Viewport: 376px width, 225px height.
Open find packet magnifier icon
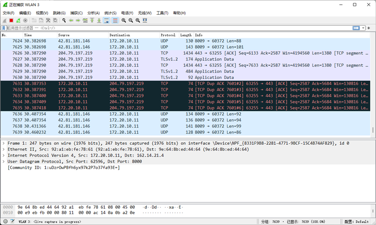[x=64, y=20]
